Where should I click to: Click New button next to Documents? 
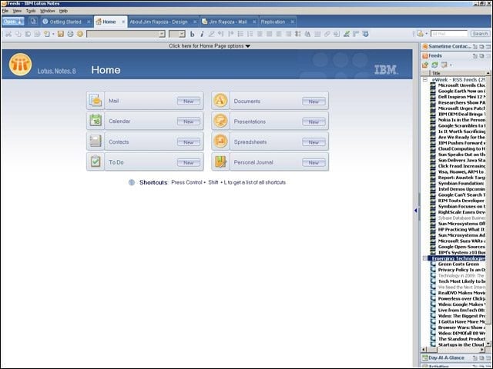[x=314, y=101]
